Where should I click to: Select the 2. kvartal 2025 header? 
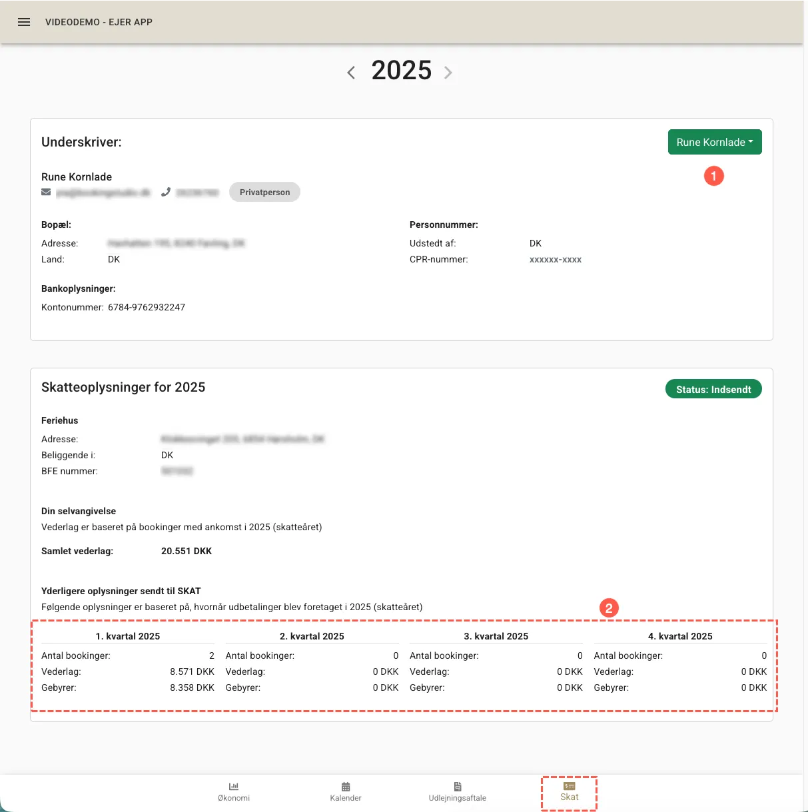click(x=312, y=636)
